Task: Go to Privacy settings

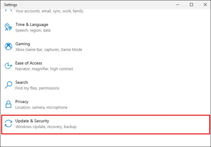Action: pyautogui.click(x=22, y=101)
